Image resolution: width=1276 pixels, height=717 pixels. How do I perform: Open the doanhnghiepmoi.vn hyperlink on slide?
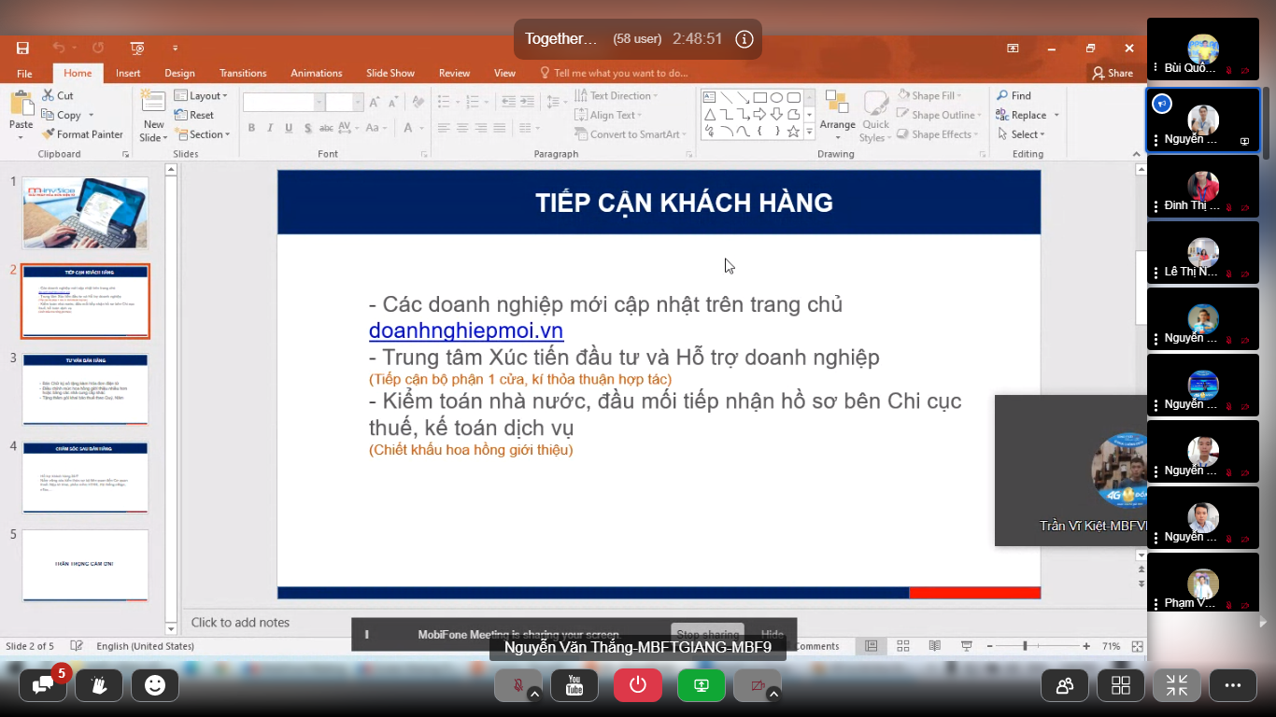pos(466,330)
